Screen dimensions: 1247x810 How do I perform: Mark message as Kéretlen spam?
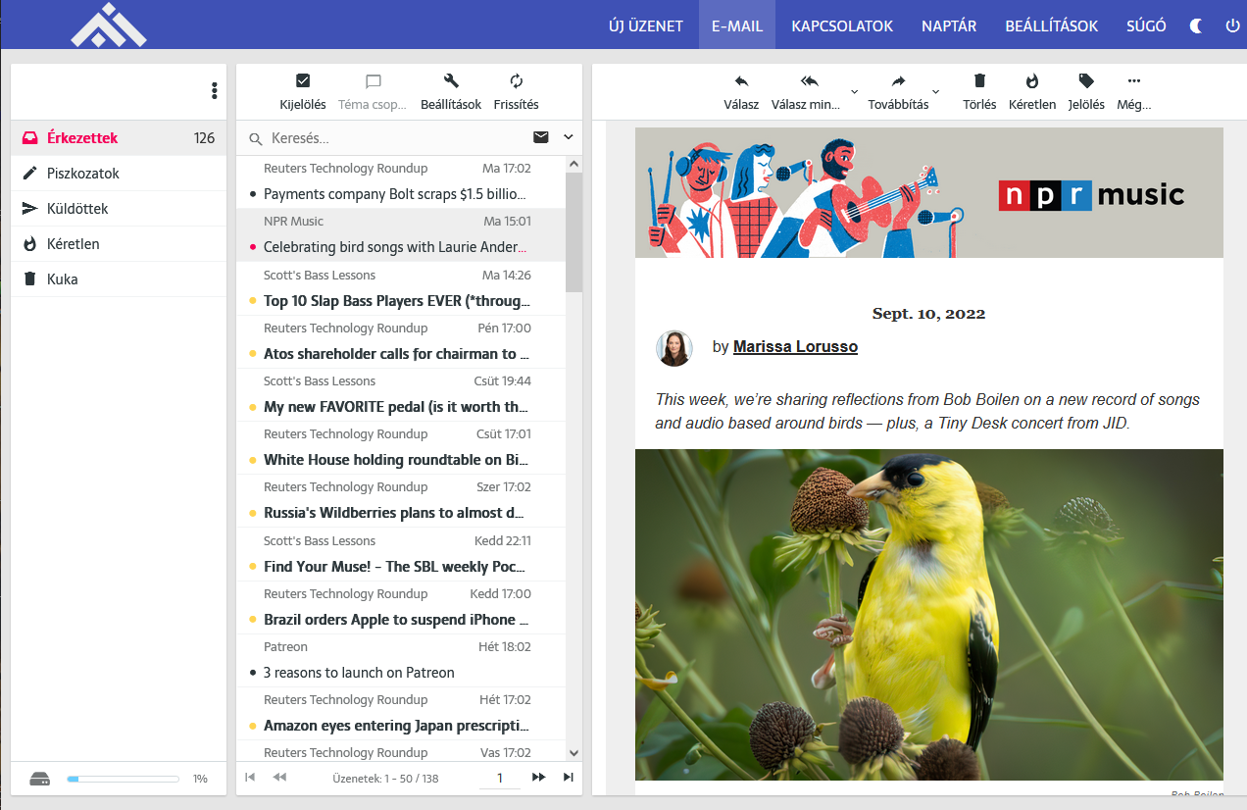point(1032,81)
